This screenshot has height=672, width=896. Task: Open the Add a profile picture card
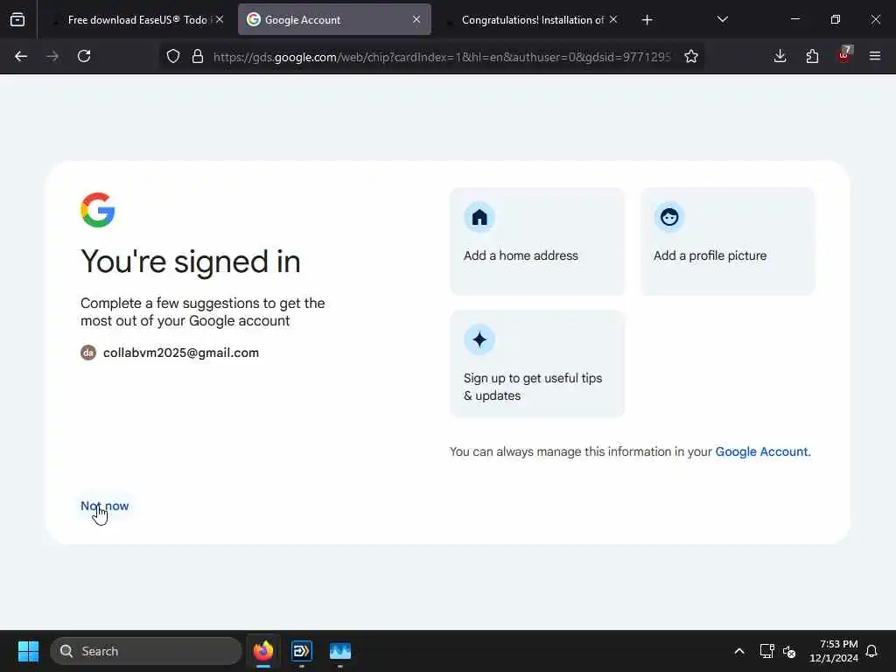point(727,241)
